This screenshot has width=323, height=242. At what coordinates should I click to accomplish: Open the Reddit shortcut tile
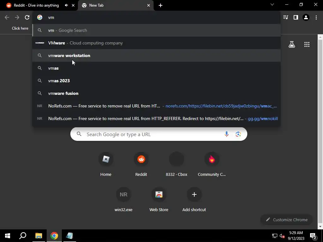click(141, 164)
